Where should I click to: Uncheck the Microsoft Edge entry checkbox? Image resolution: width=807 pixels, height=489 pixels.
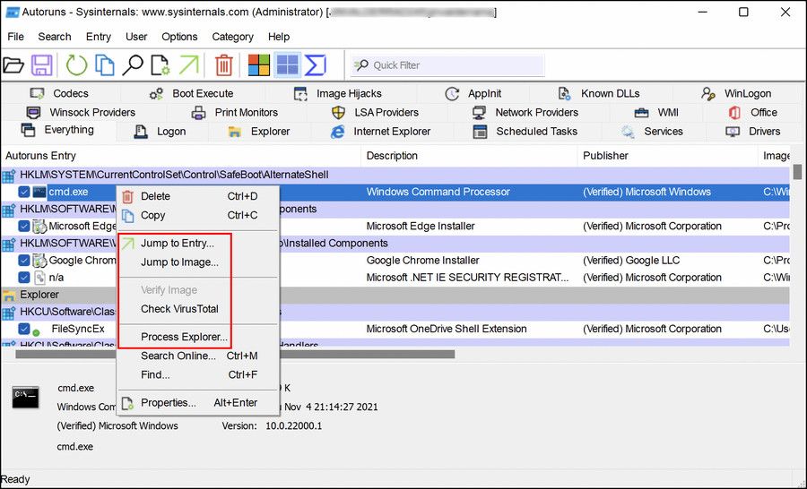click(x=23, y=226)
